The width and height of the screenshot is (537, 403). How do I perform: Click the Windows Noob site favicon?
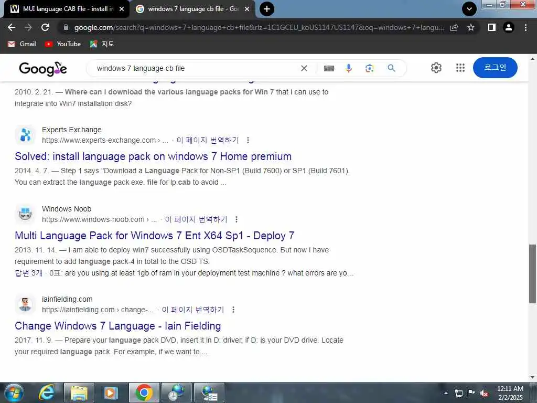click(x=25, y=214)
